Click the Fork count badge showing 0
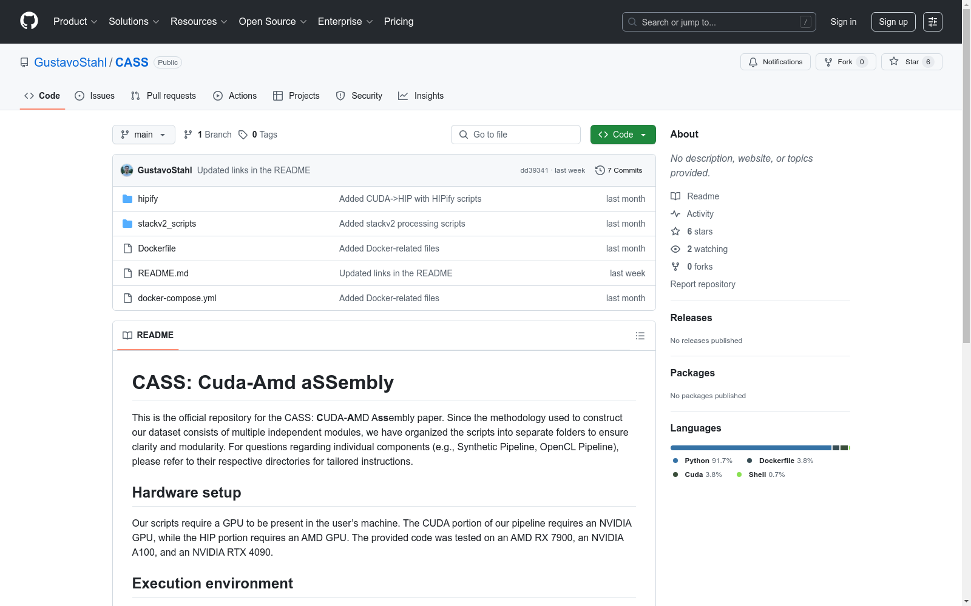 pos(862,62)
